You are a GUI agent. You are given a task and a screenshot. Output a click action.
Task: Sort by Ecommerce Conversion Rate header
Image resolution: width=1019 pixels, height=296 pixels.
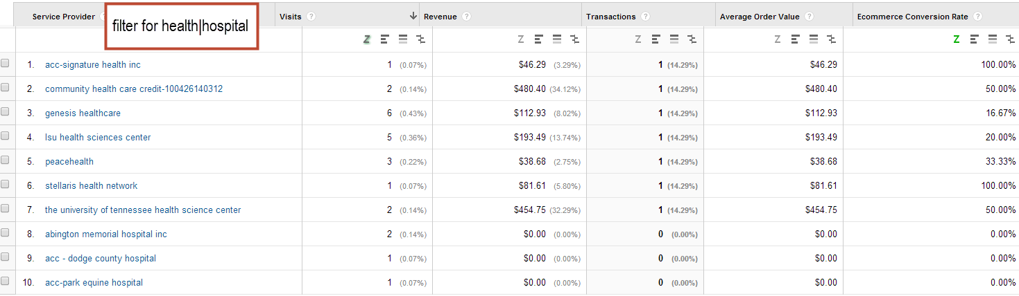pyautogui.click(x=913, y=17)
